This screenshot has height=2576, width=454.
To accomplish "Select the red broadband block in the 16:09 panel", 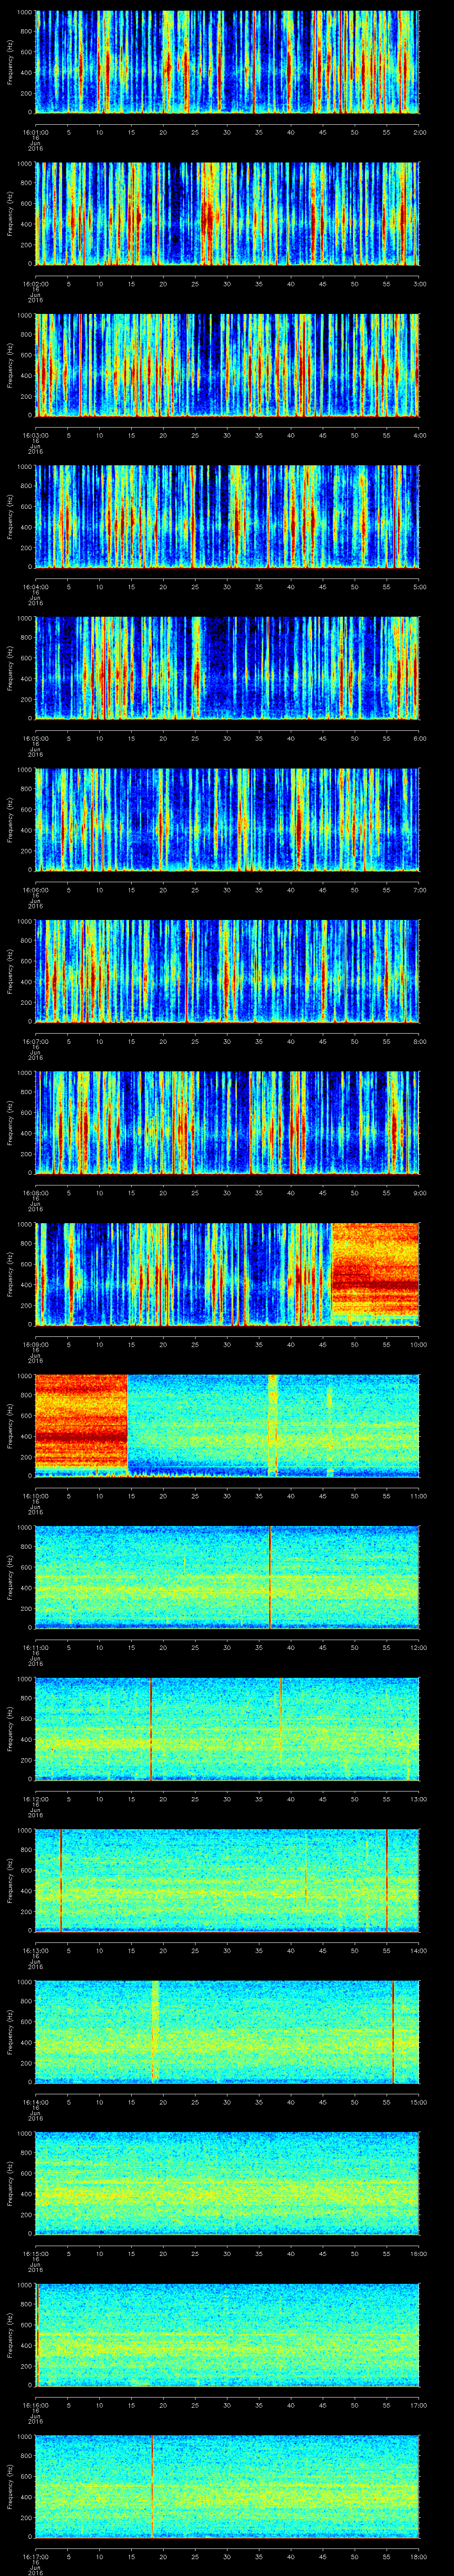I will tap(375, 1270).
